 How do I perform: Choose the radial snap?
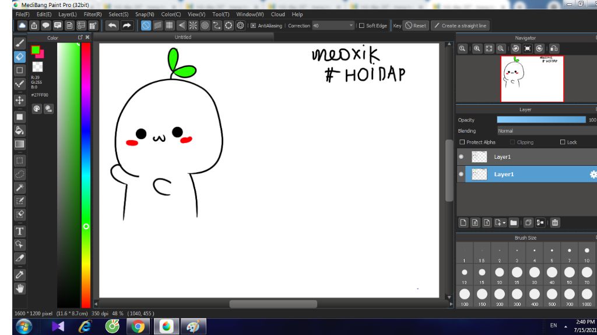tap(193, 26)
